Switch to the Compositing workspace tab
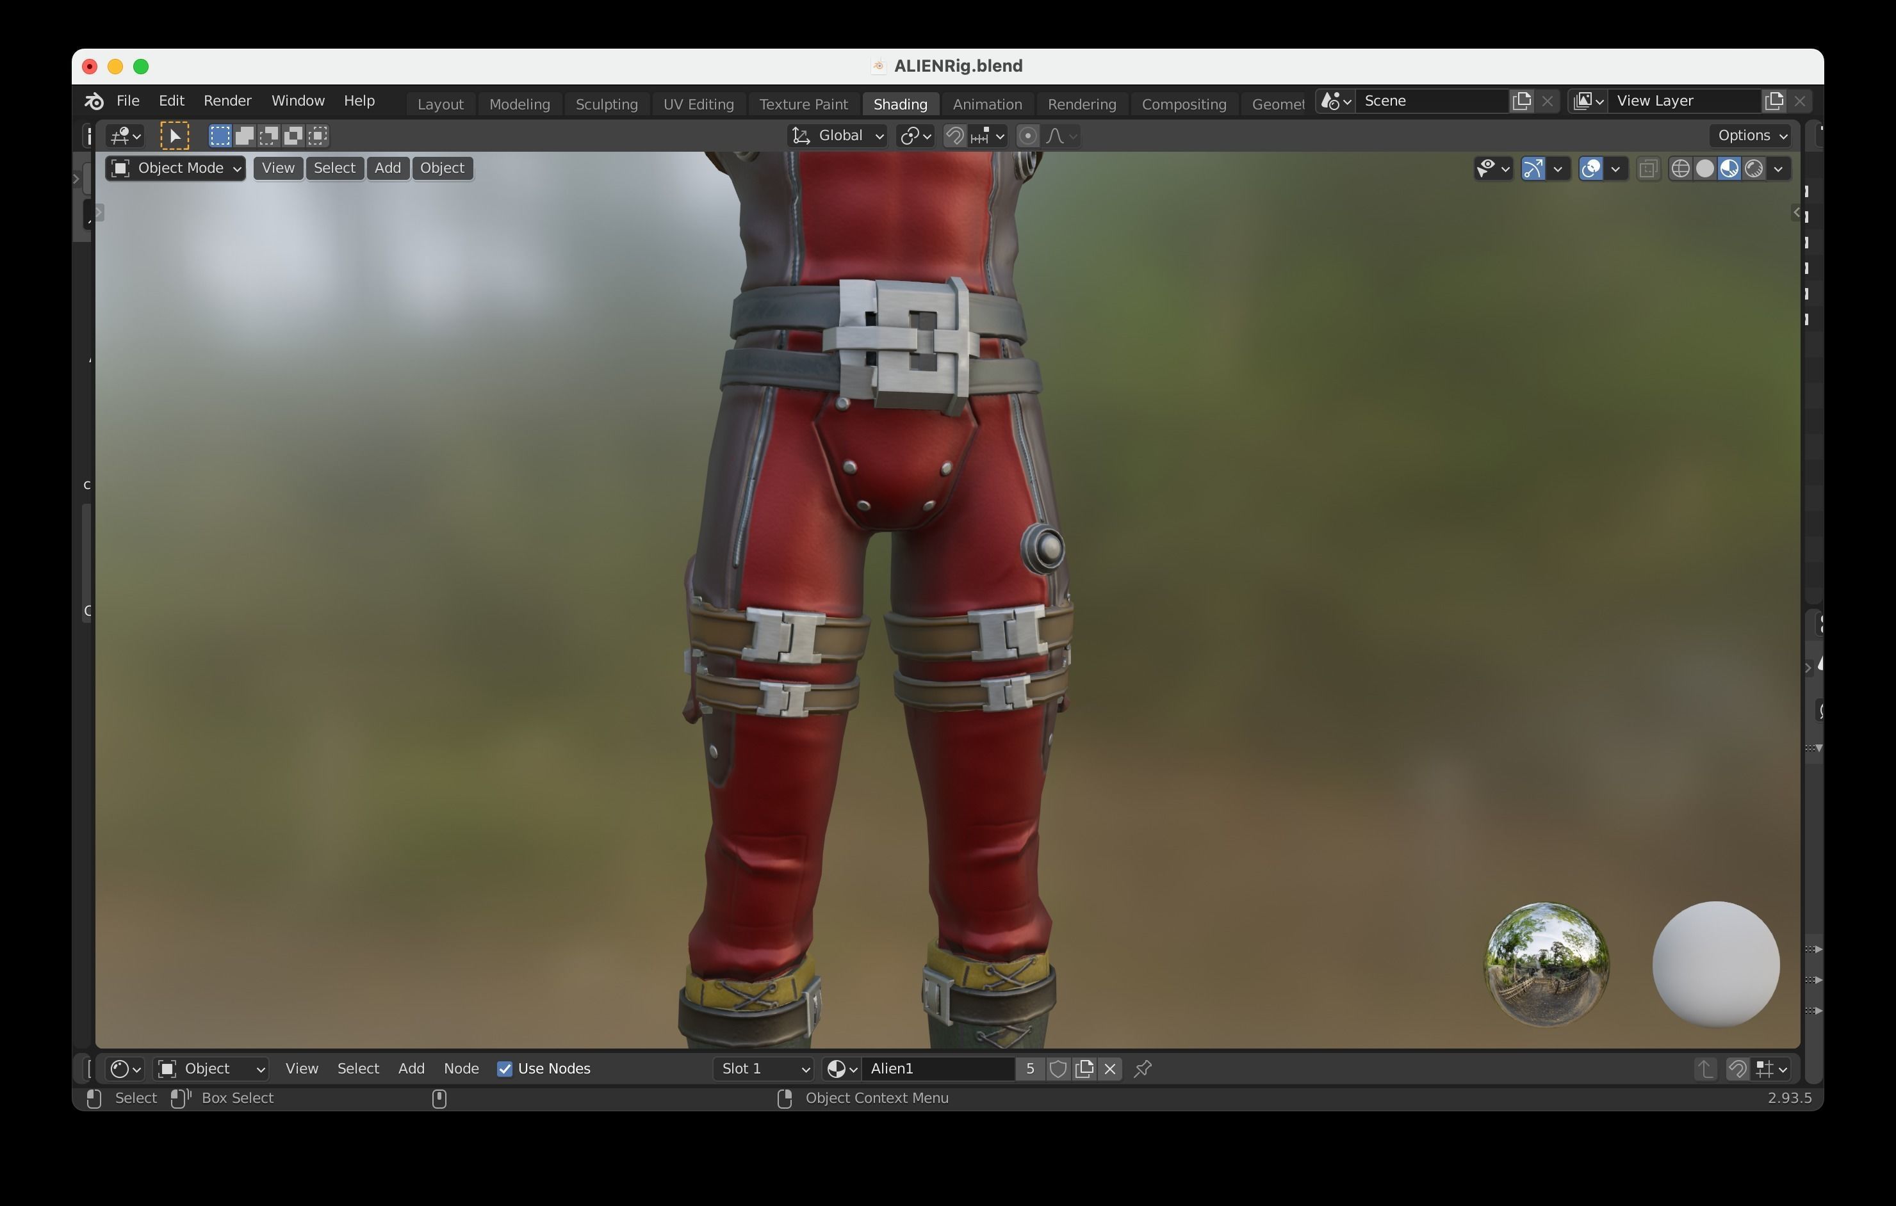This screenshot has height=1206, width=1896. tap(1184, 104)
